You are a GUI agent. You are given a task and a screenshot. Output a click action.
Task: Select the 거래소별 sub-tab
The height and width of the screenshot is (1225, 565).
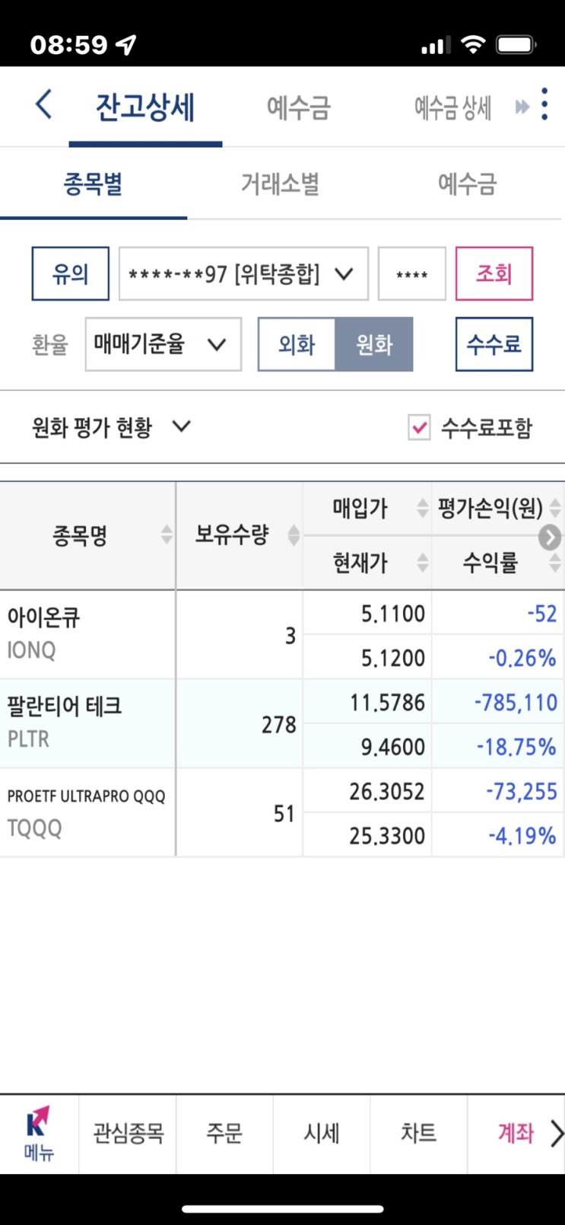point(281,184)
